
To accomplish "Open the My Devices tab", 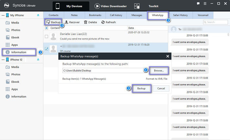I will tap(71, 6).
